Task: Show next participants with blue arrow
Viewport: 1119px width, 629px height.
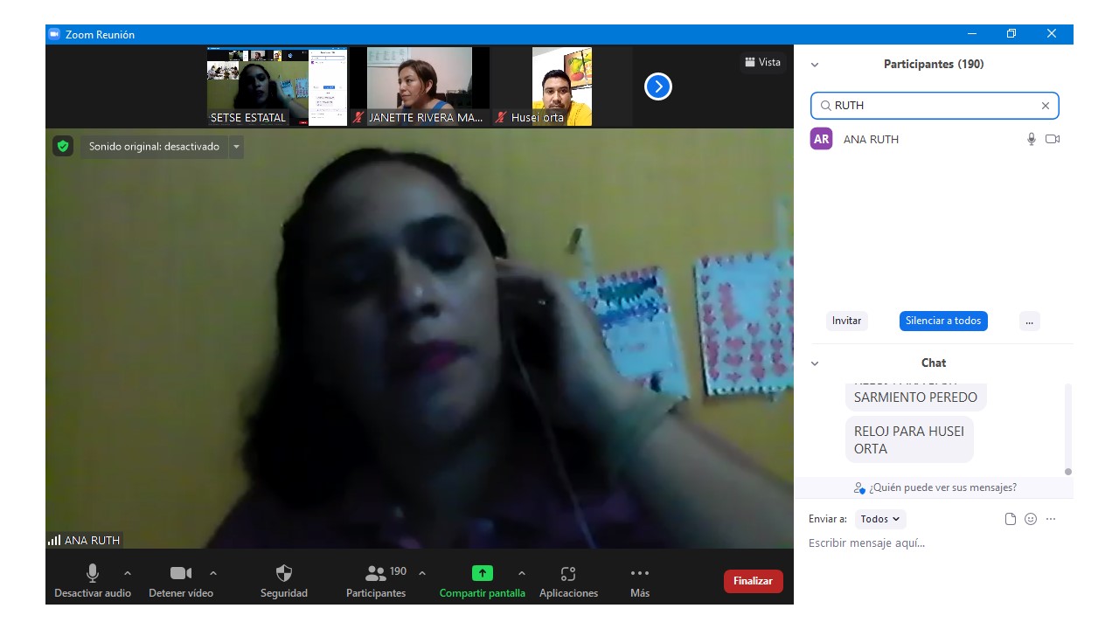Action: [658, 86]
